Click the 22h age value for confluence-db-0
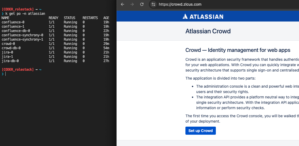This screenshot has width=299, height=146. [106, 31]
